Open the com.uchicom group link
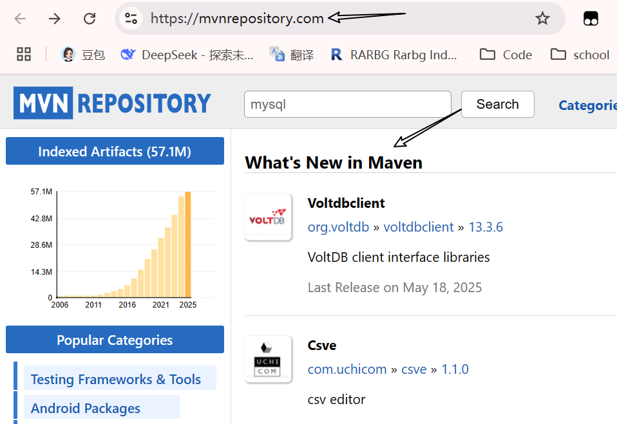 click(x=347, y=369)
